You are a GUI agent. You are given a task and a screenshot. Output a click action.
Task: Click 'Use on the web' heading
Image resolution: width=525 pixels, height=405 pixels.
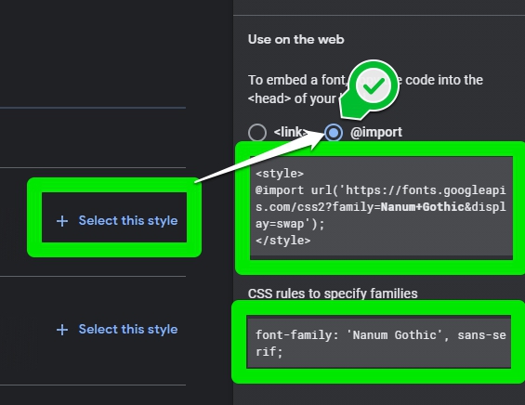pyautogui.click(x=296, y=40)
